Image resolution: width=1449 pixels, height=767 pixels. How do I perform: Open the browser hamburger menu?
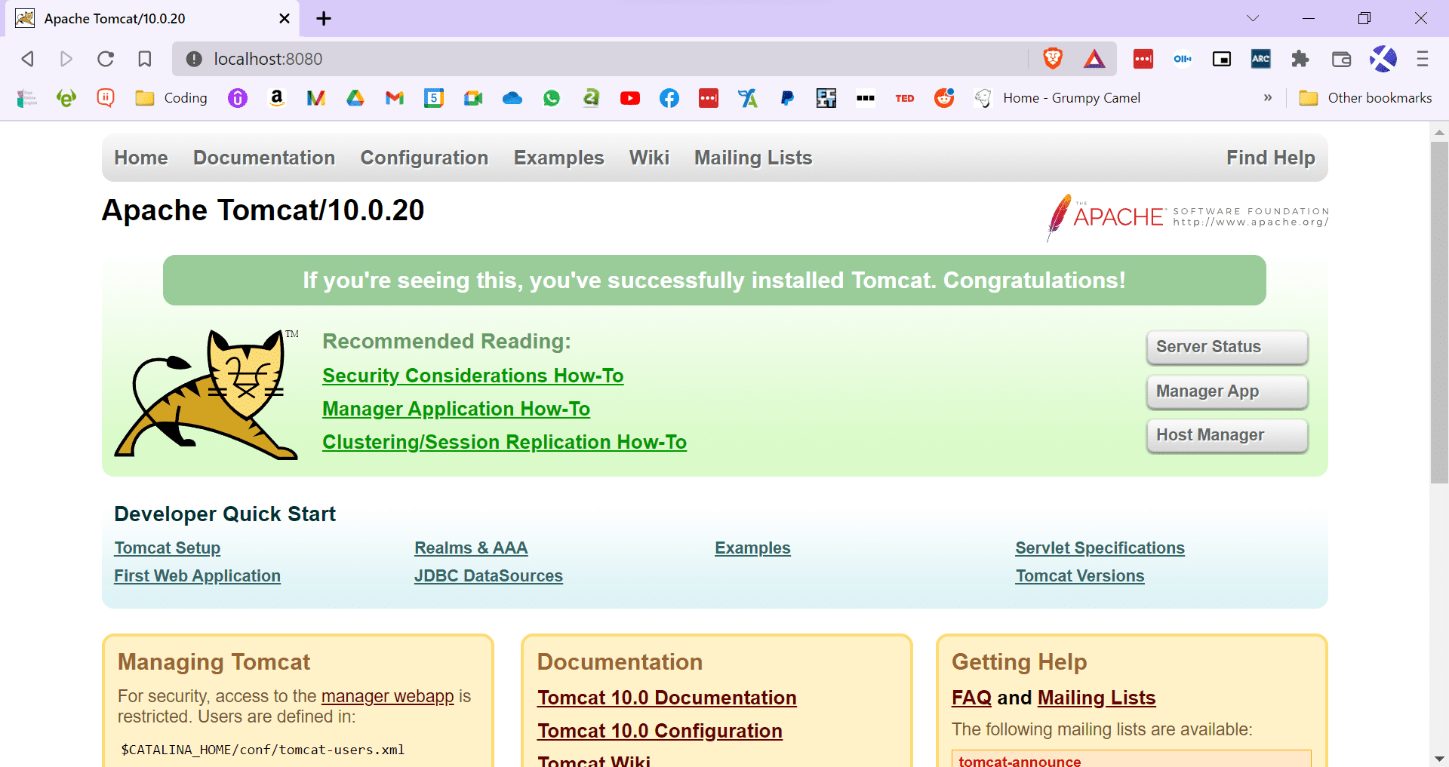pos(1423,58)
